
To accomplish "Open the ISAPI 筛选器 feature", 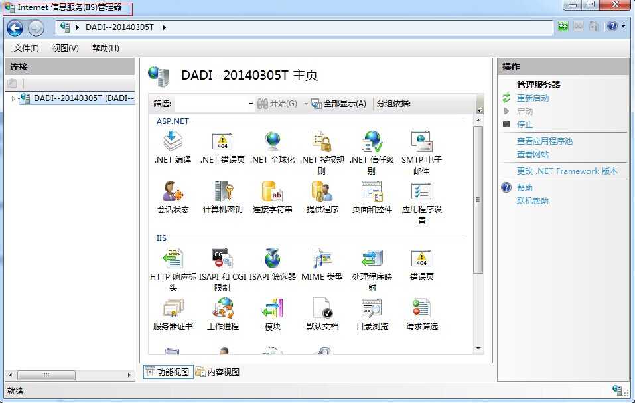I will (272, 264).
